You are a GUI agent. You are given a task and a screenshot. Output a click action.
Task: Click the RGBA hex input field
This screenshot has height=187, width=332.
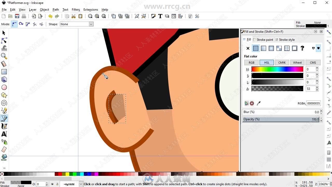pos(313,103)
